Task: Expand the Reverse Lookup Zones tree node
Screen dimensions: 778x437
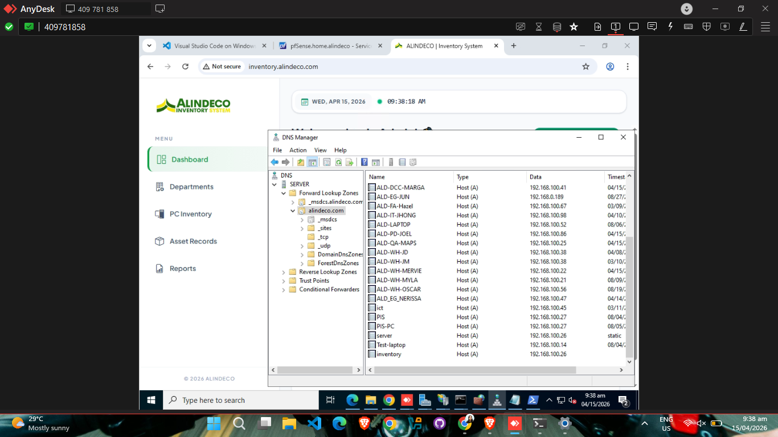Action: [284, 272]
